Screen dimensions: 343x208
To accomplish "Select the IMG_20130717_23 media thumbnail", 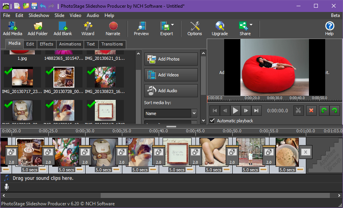I will click(x=22, y=77).
